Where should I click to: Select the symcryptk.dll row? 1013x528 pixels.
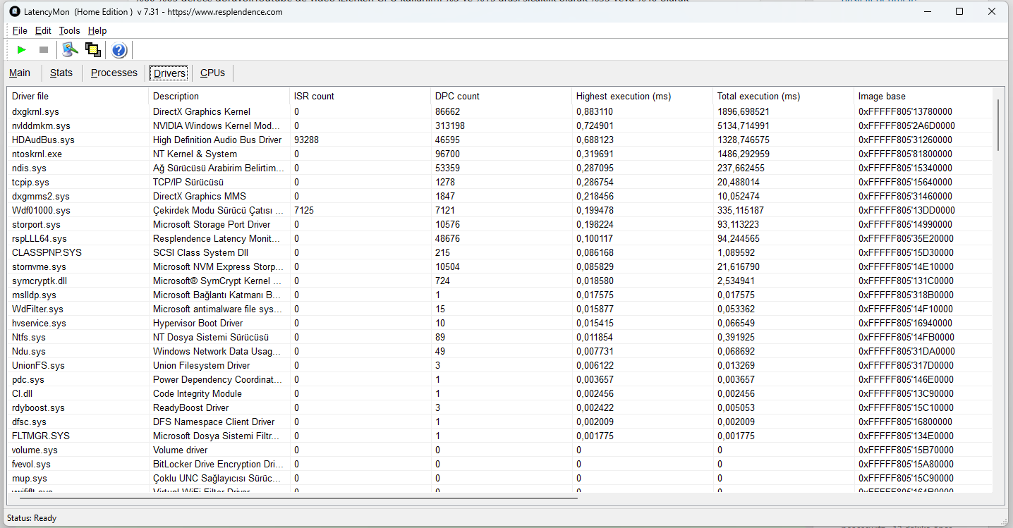click(x=499, y=281)
